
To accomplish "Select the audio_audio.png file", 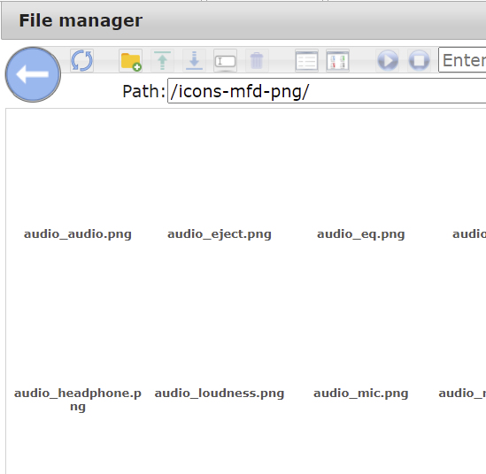I will click(78, 234).
